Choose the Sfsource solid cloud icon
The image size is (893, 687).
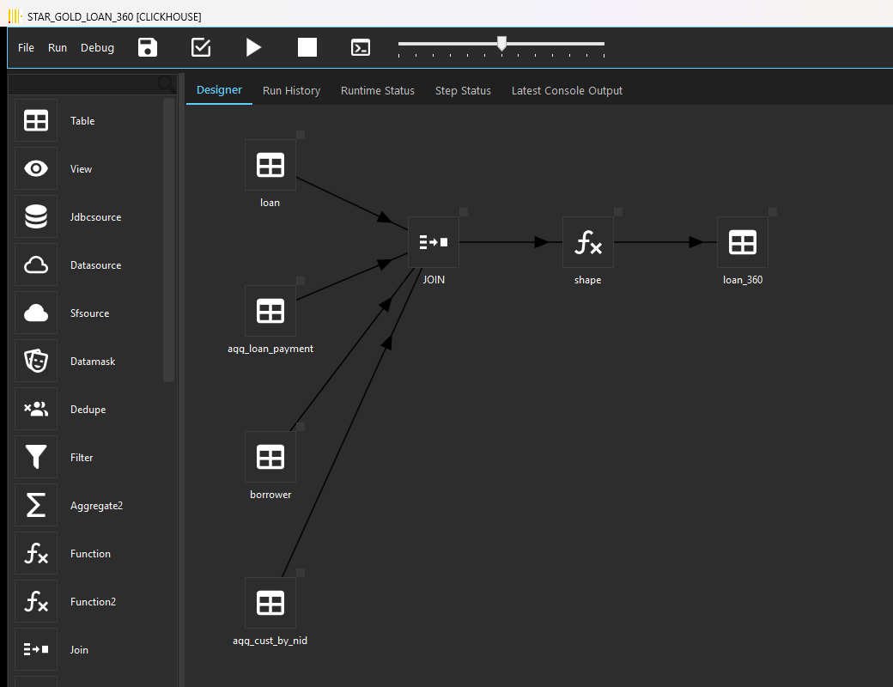point(36,313)
